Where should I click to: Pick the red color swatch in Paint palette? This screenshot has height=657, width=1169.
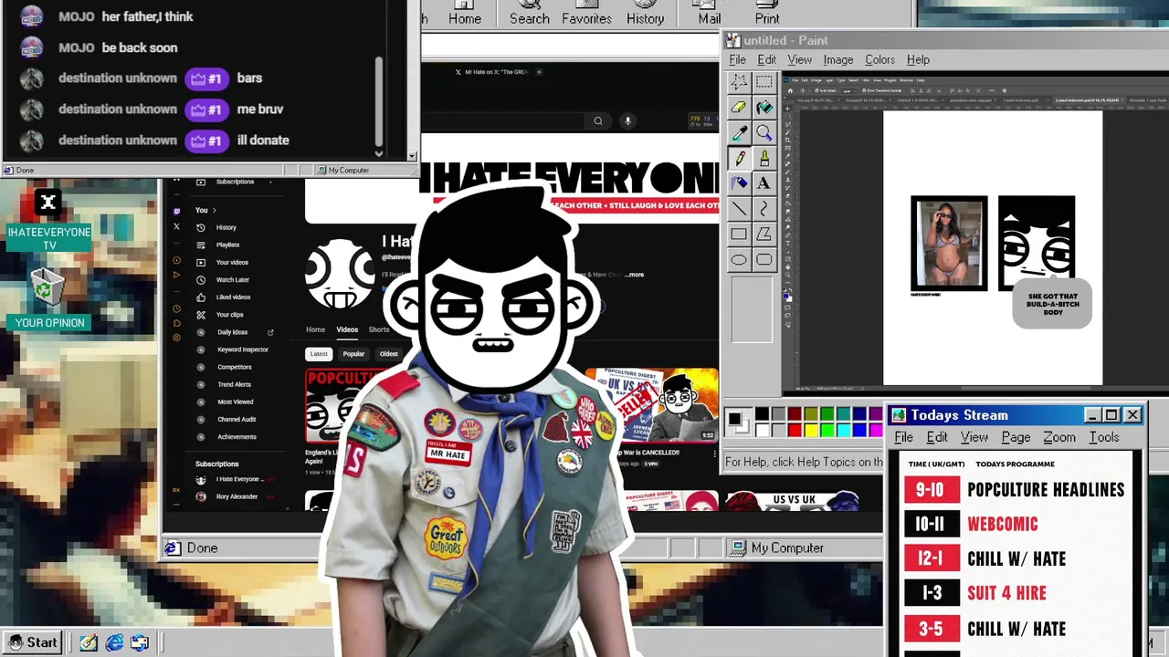795,430
